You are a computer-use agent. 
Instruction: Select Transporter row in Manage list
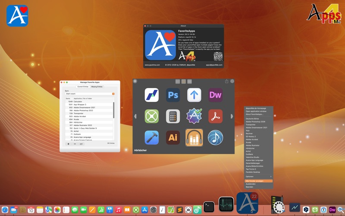[x=89, y=113]
